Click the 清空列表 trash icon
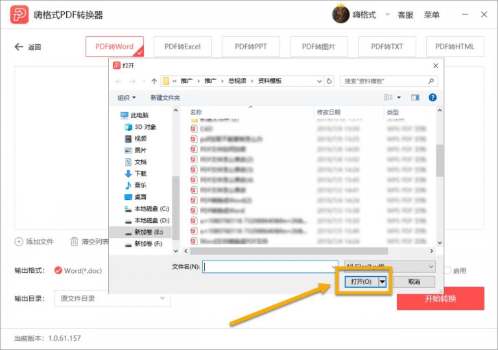This screenshot has height=350, width=498. (x=74, y=242)
